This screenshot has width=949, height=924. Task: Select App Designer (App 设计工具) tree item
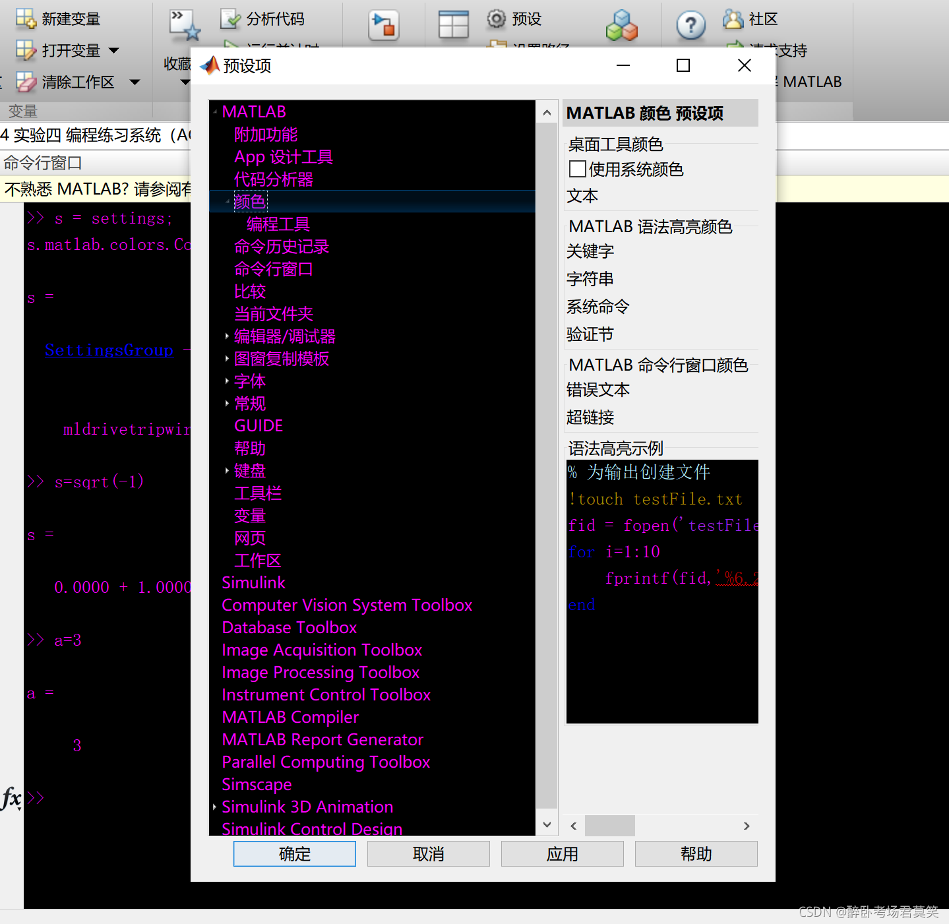click(x=284, y=157)
